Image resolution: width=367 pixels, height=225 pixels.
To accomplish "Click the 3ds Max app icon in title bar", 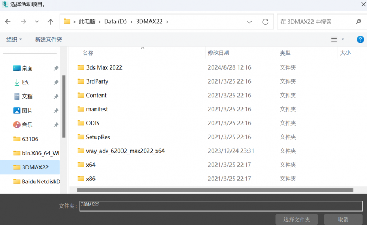I will pos(4,4).
